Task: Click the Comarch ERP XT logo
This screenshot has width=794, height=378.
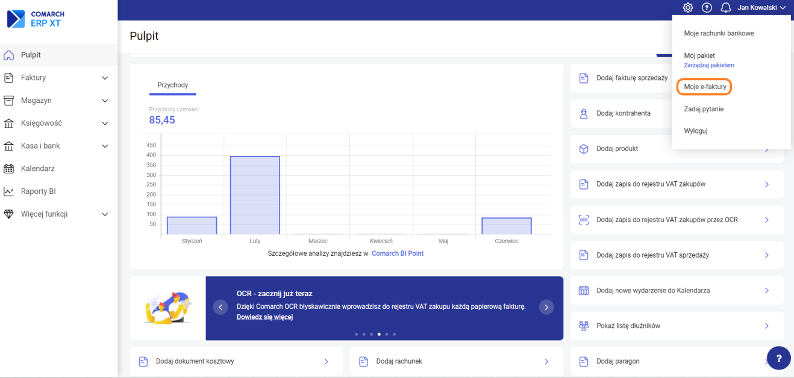Action: pos(36,19)
